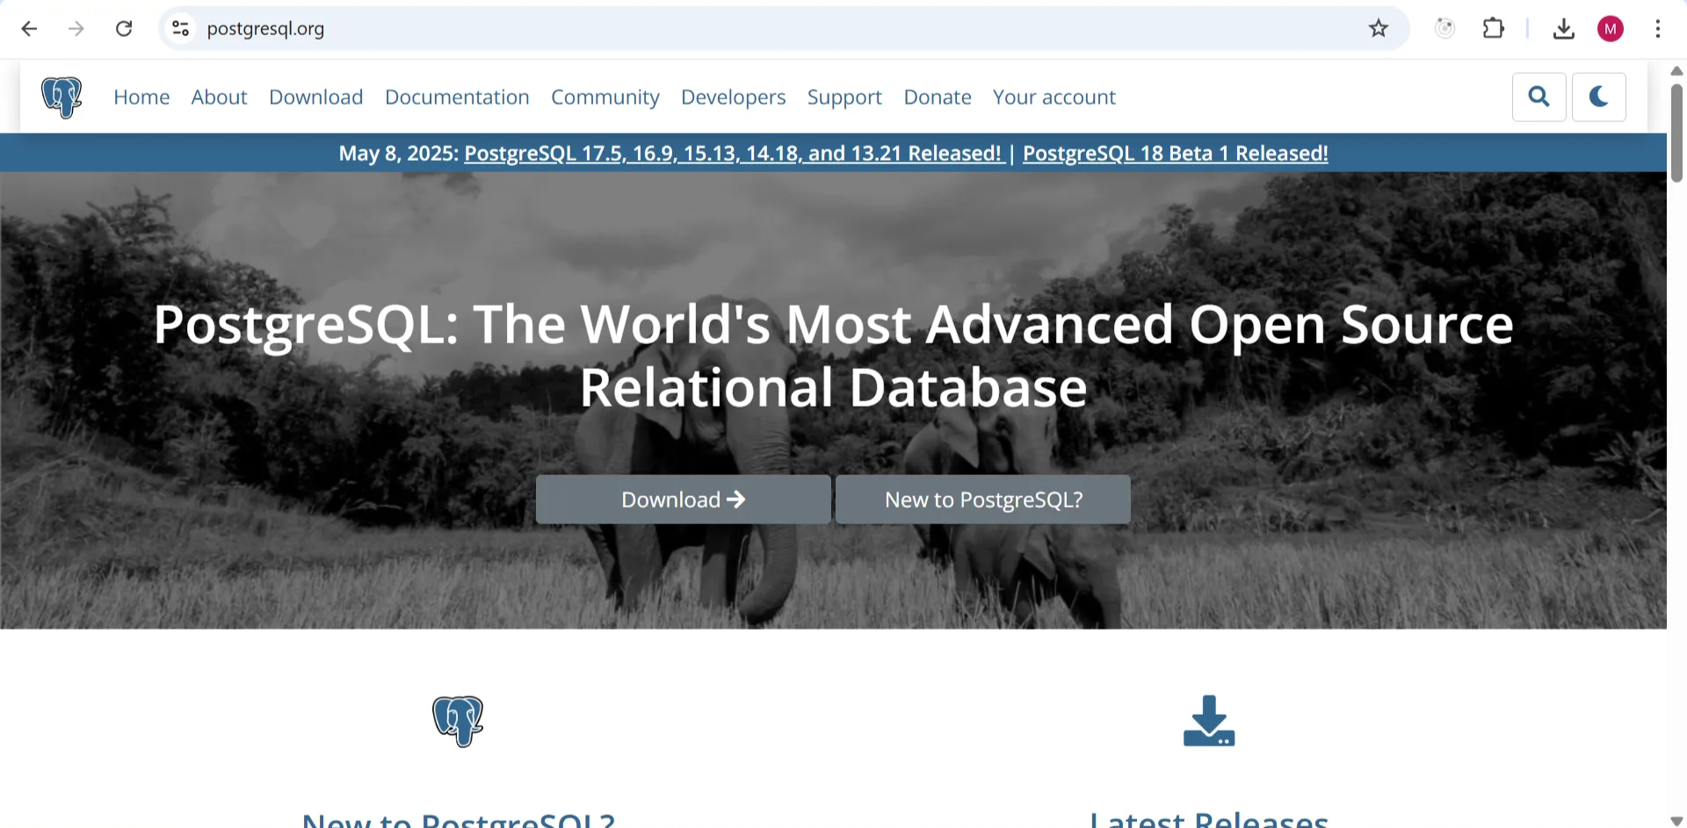Open the Donate nav item
This screenshot has height=828, width=1687.
(938, 97)
